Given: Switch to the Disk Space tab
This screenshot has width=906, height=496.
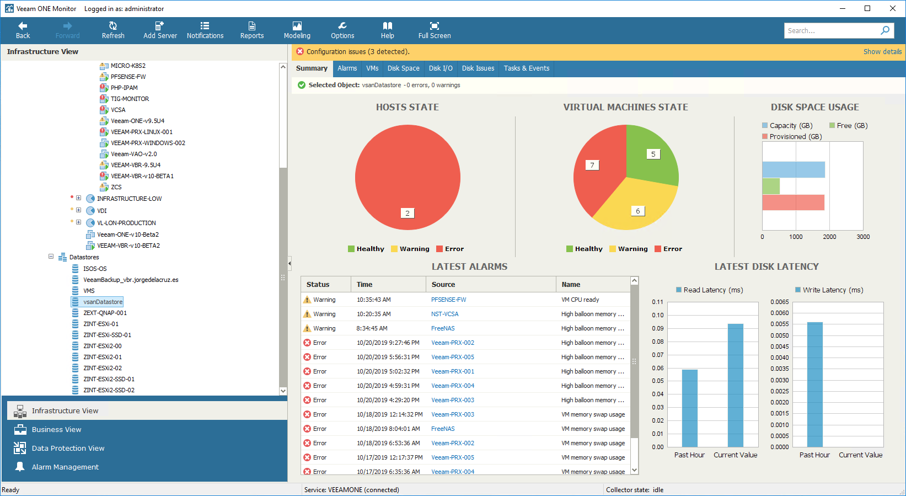Looking at the screenshot, I should [403, 68].
